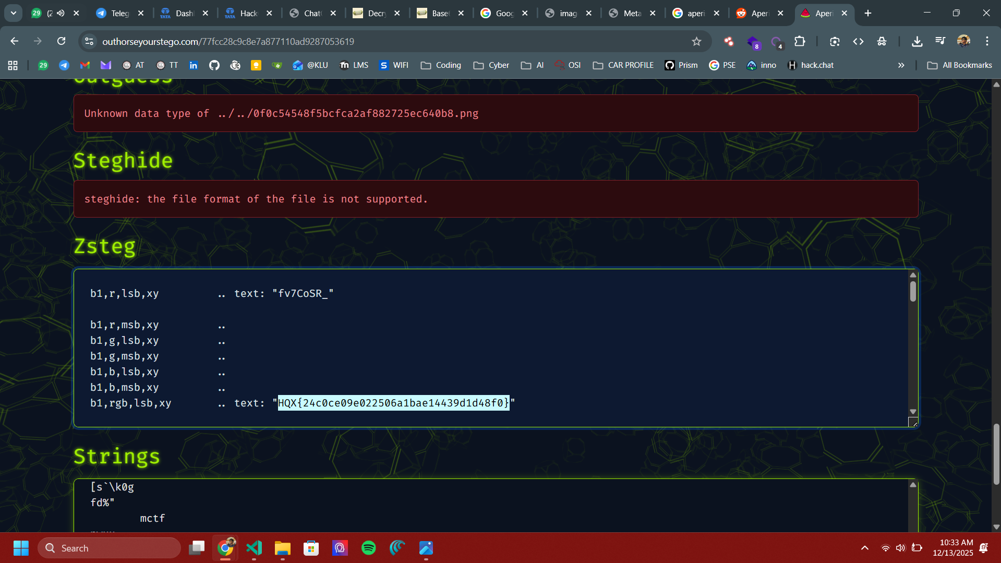Launch Spotify from the taskbar
The width and height of the screenshot is (1001, 563).
coord(368,548)
